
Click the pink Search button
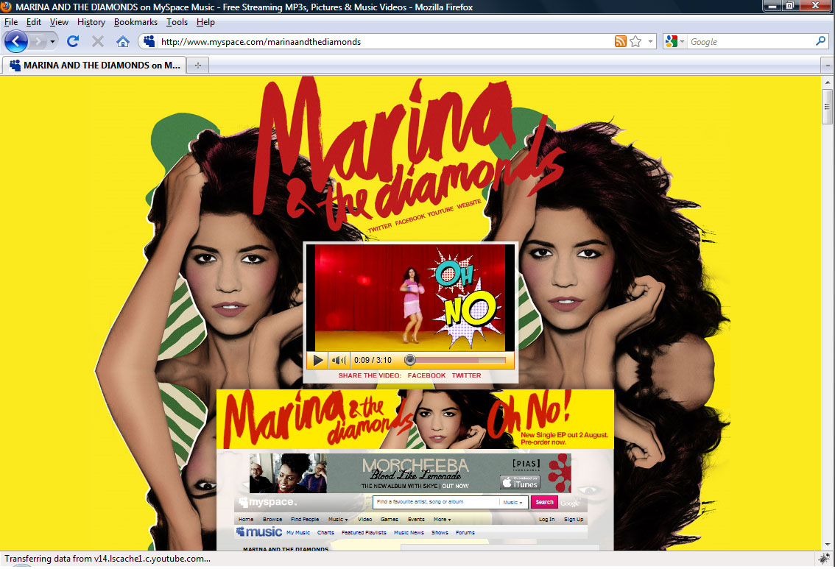[544, 502]
